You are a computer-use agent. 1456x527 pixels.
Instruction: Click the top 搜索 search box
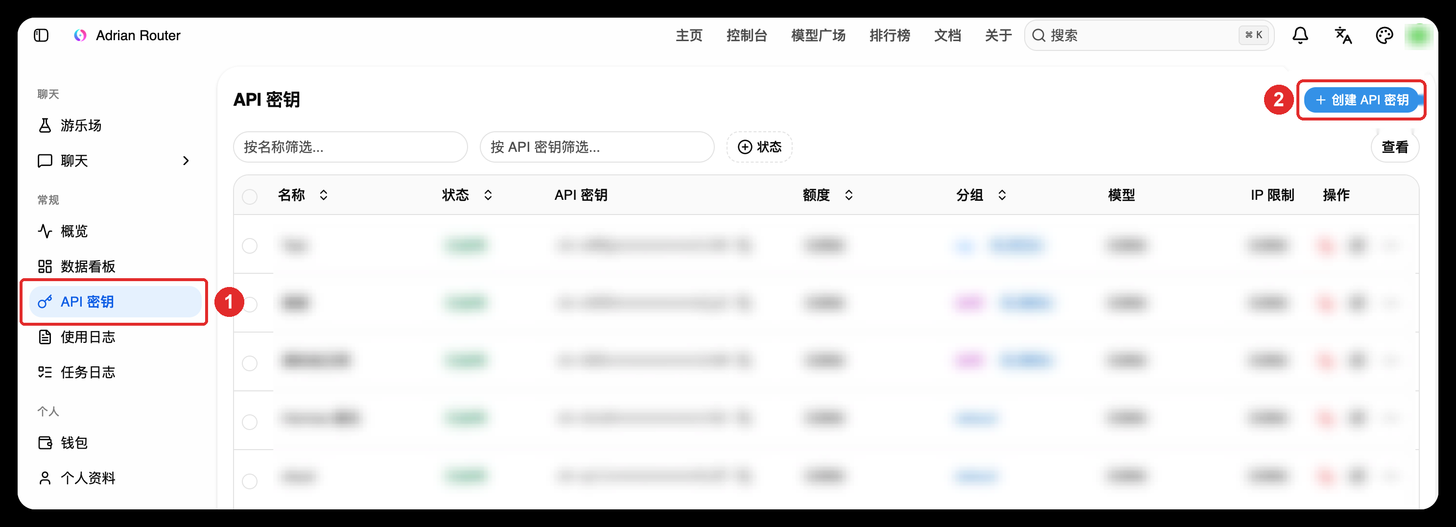1149,36
